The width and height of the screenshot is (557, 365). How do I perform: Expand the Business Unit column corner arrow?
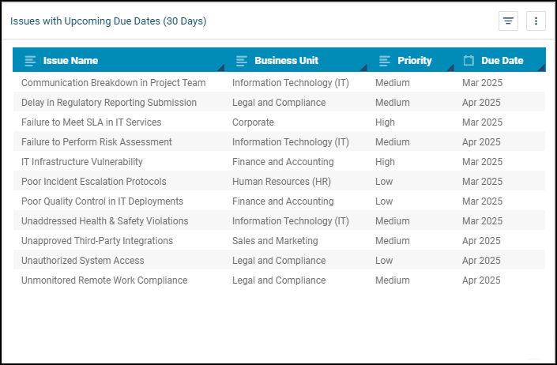(363, 68)
